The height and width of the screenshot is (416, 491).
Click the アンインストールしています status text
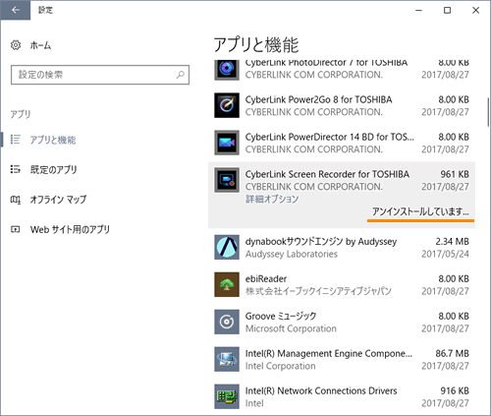click(x=420, y=211)
